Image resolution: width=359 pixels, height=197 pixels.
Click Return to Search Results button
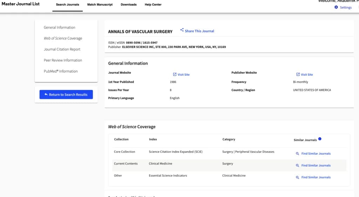(x=66, y=95)
